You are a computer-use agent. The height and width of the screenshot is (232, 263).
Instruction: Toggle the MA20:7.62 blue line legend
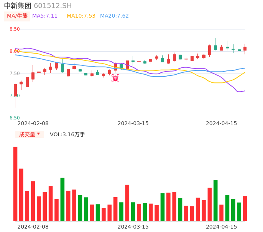pyautogui.click(x=114, y=16)
